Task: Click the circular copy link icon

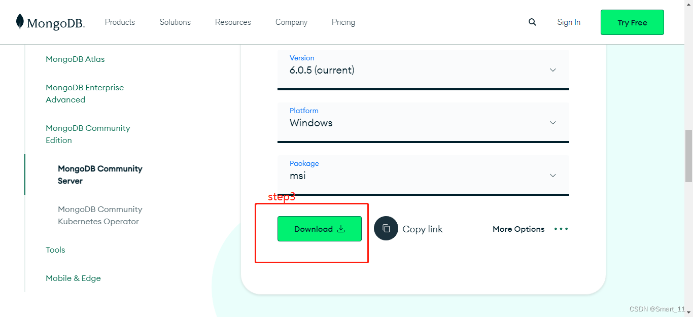Action: 386,228
